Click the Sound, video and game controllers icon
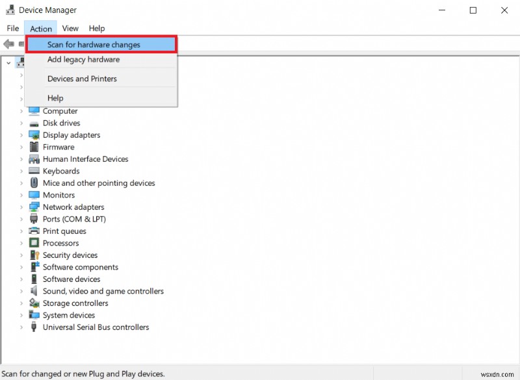 pos(34,292)
